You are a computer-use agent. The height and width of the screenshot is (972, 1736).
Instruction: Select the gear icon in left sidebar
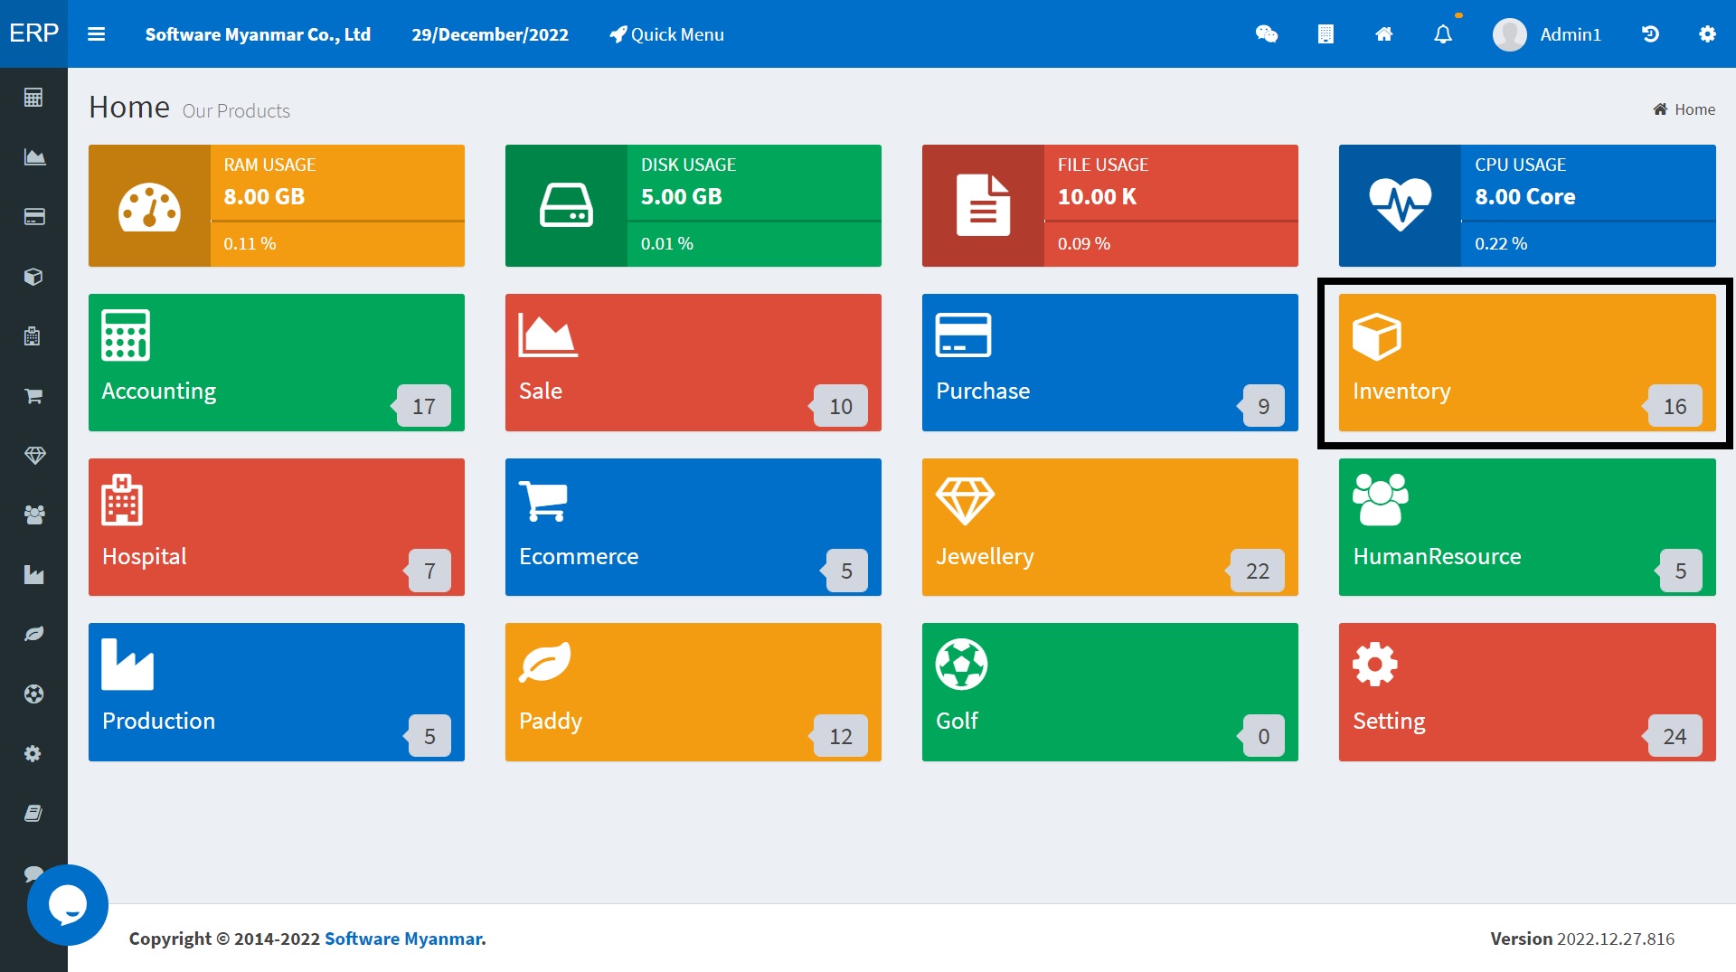(x=33, y=753)
